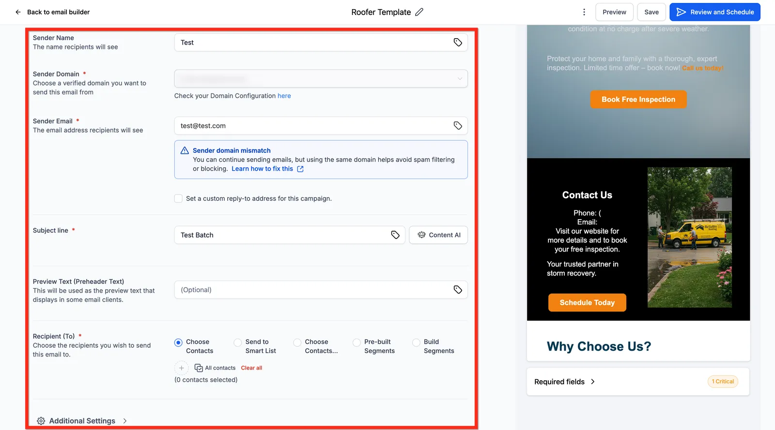Viewport: 775px width, 430px height.
Task: Edit template name with the pencil icon
Action: pyautogui.click(x=419, y=12)
